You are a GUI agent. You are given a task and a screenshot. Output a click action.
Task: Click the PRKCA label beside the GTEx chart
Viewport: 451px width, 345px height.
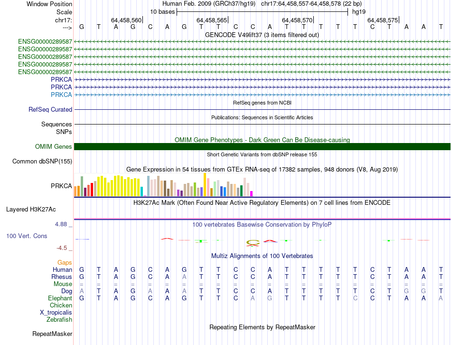(61, 186)
